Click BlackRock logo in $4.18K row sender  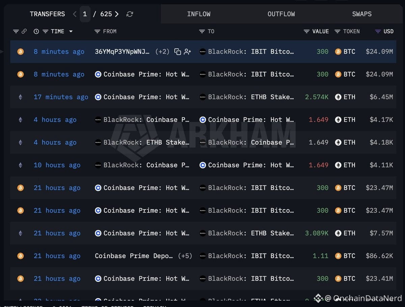pos(98,142)
